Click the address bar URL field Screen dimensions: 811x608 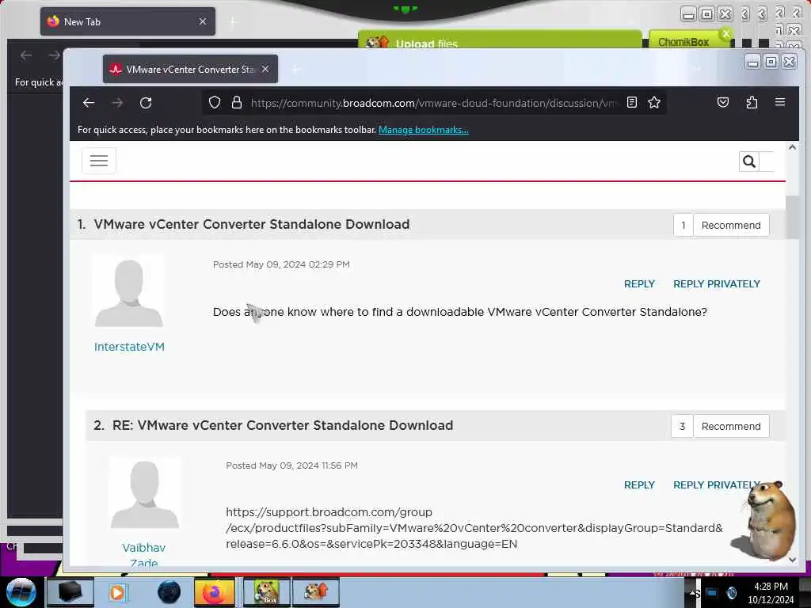[433, 102]
